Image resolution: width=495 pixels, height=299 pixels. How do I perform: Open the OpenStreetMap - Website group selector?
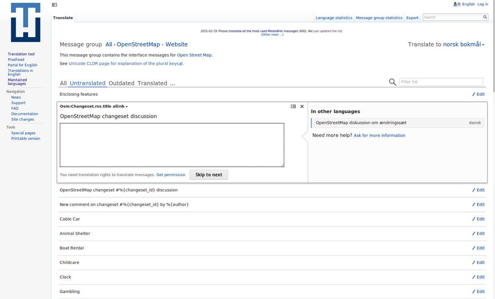pos(152,44)
